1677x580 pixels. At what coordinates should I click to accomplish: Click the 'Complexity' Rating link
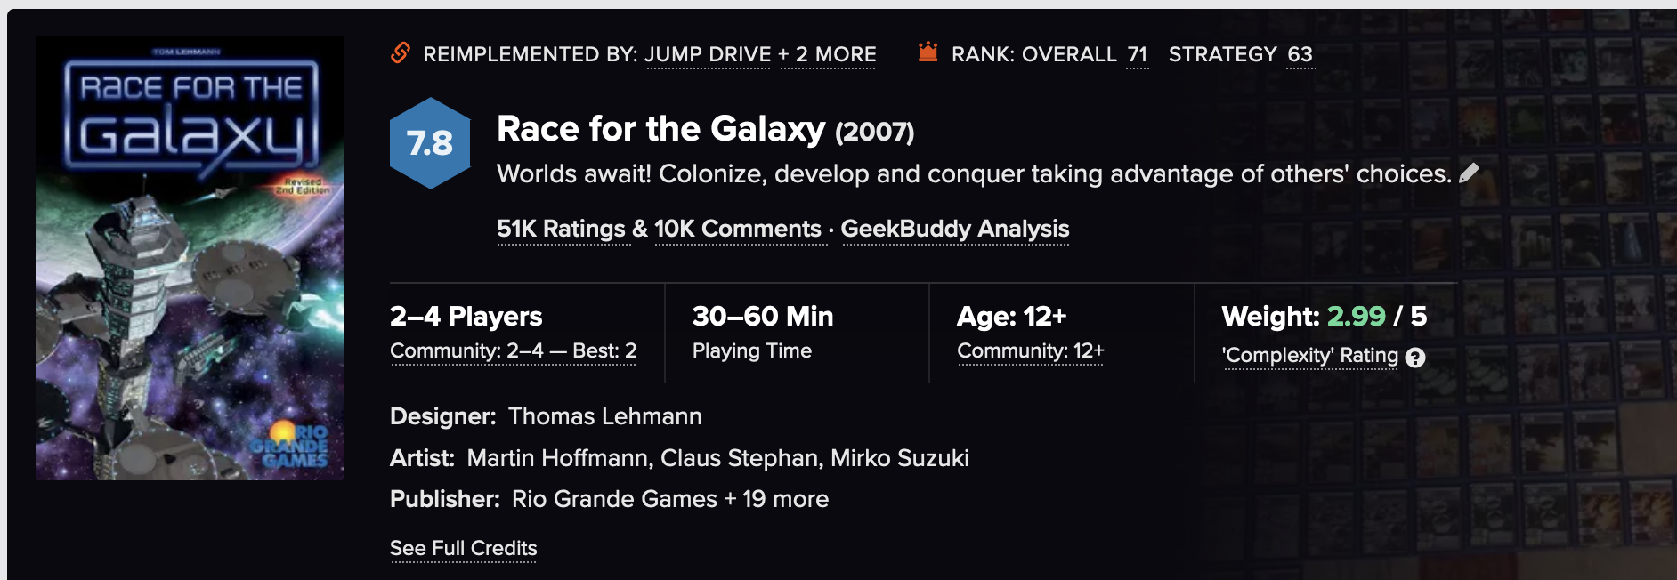pyautogui.click(x=1310, y=356)
